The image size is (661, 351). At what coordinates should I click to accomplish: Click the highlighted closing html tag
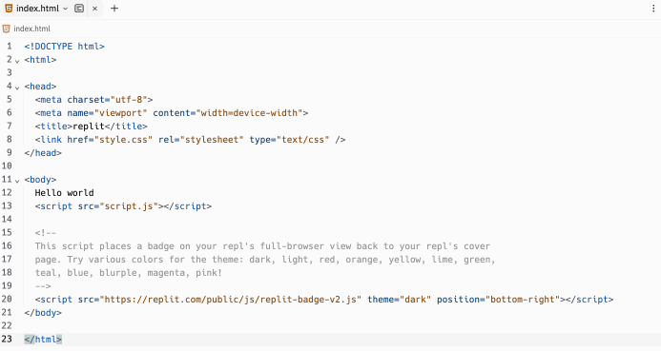pyautogui.click(x=43, y=340)
